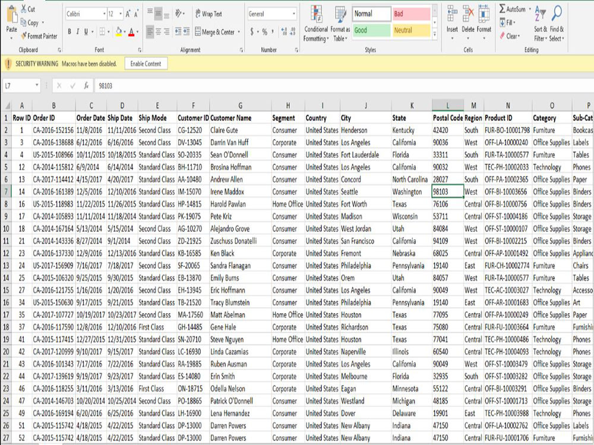Image resolution: width=594 pixels, height=445 pixels.
Task: Open AutoSum dropdown arrow
Action: pyautogui.click(x=530, y=9)
